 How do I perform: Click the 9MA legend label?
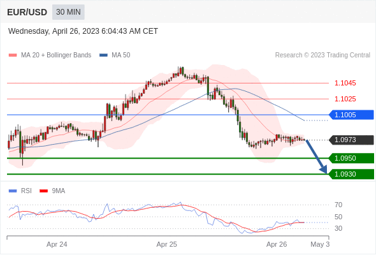click(x=59, y=191)
